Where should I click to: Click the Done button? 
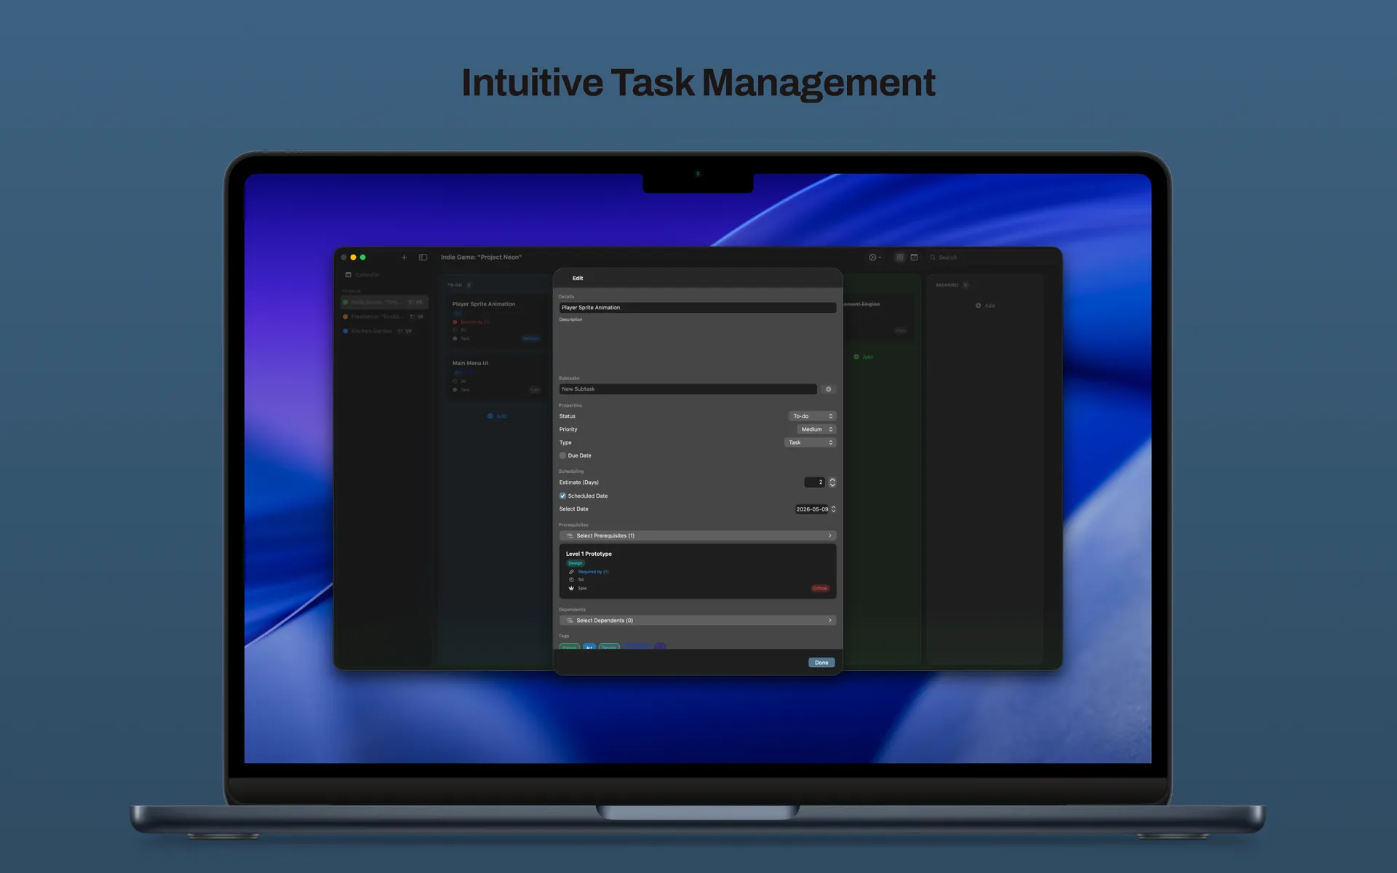pos(821,663)
